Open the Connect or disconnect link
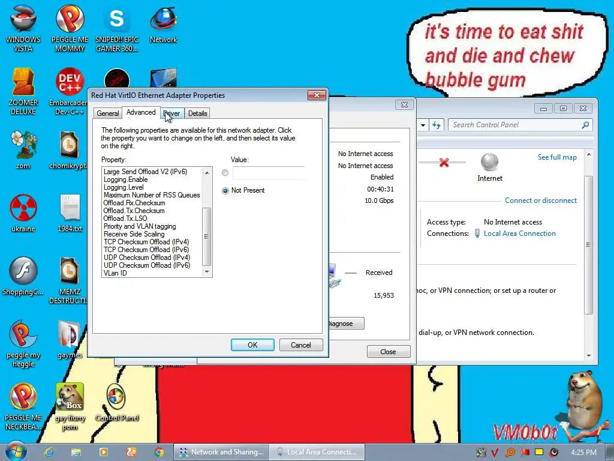 click(x=541, y=200)
